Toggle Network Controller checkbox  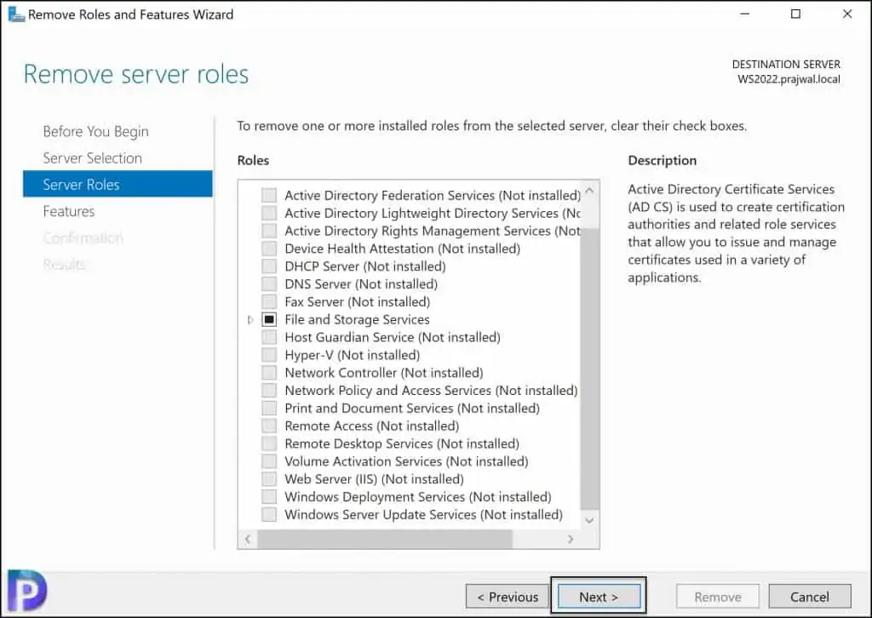click(x=269, y=373)
